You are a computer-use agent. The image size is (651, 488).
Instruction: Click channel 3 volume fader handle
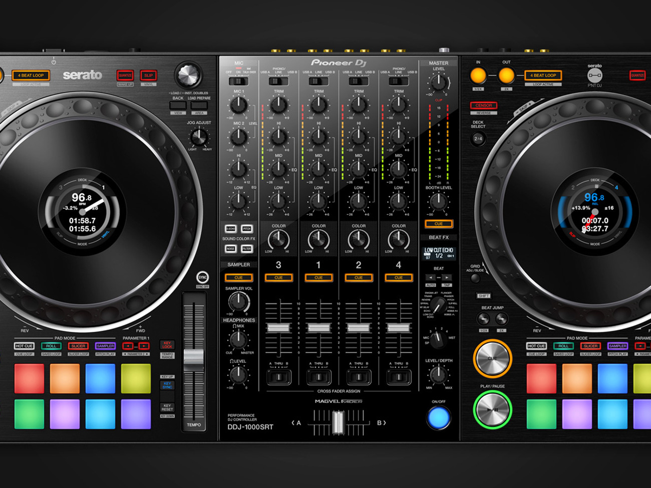click(x=278, y=328)
